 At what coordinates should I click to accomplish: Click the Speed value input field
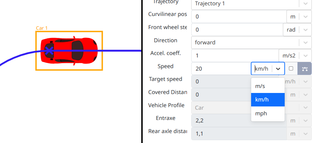coord(221,68)
